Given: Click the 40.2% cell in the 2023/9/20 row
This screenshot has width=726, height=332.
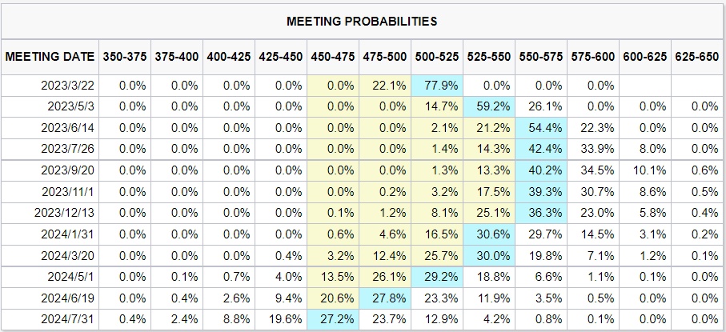Looking at the screenshot, I should tap(542, 171).
